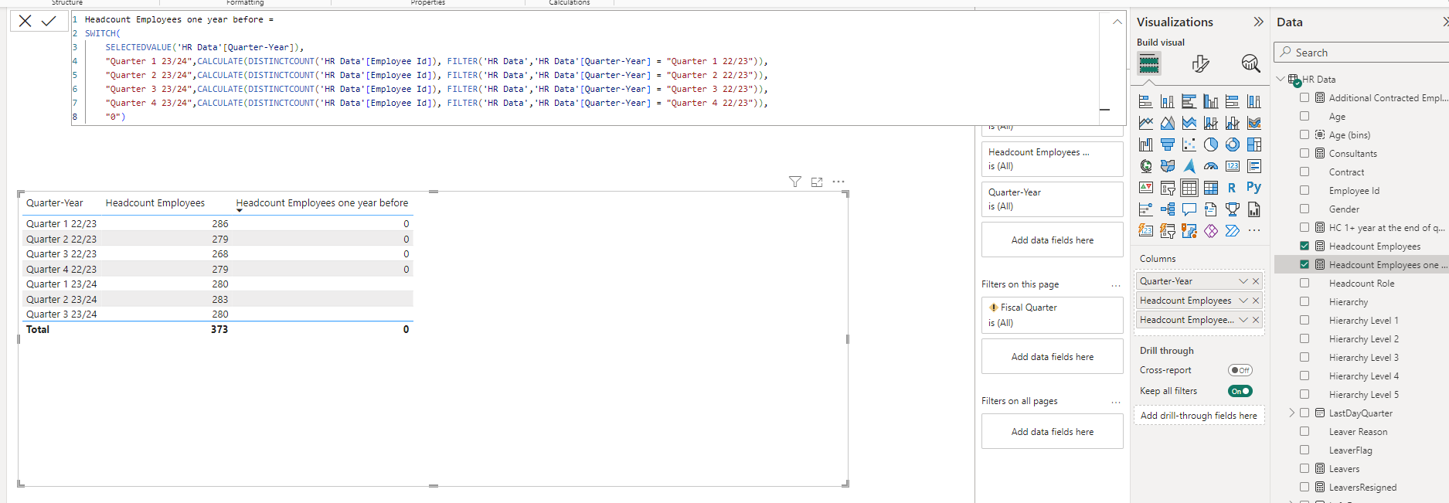The image size is (1449, 503).
Task: Choose the Area chart visual
Action: (x=1168, y=123)
